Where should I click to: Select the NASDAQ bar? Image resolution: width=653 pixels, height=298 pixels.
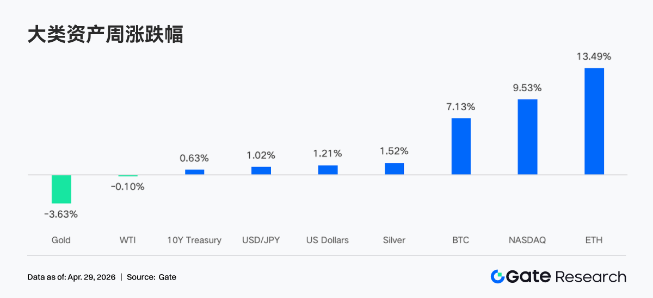click(x=527, y=137)
